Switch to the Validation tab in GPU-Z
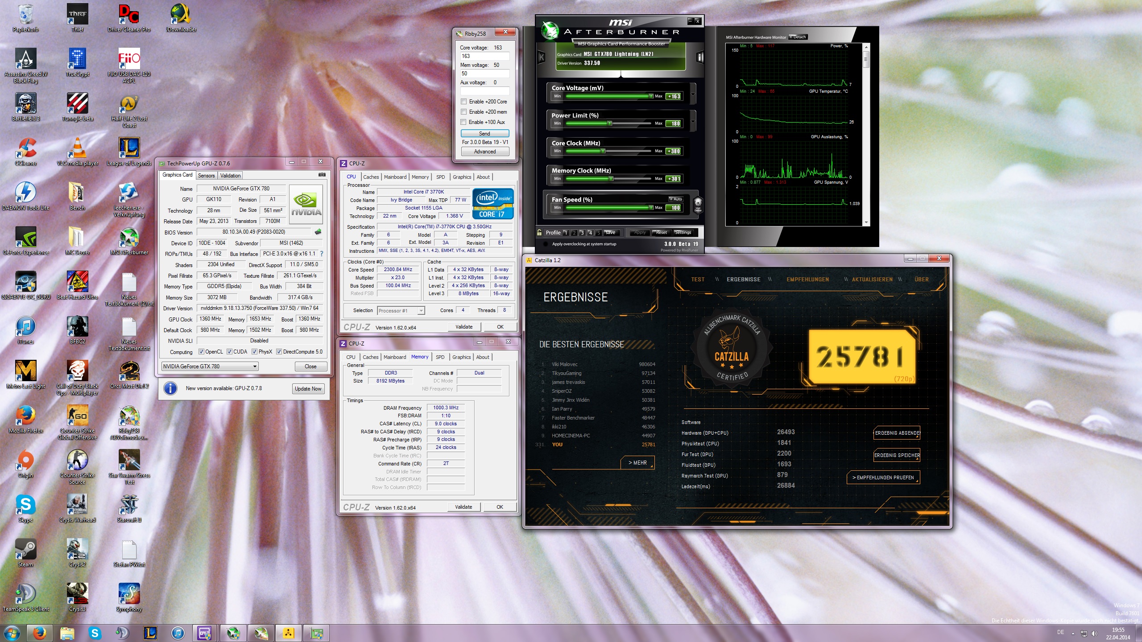The image size is (1142, 642). pyautogui.click(x=231, y=176)
